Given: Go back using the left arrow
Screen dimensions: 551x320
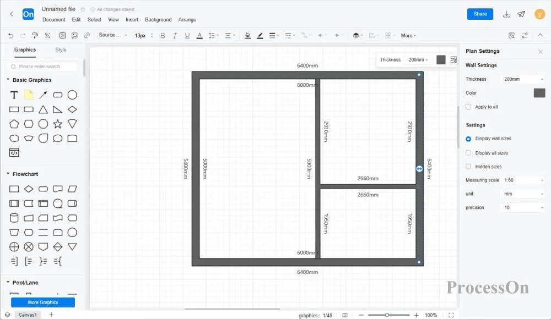Looking at the screenshot, I should point(12,14).
